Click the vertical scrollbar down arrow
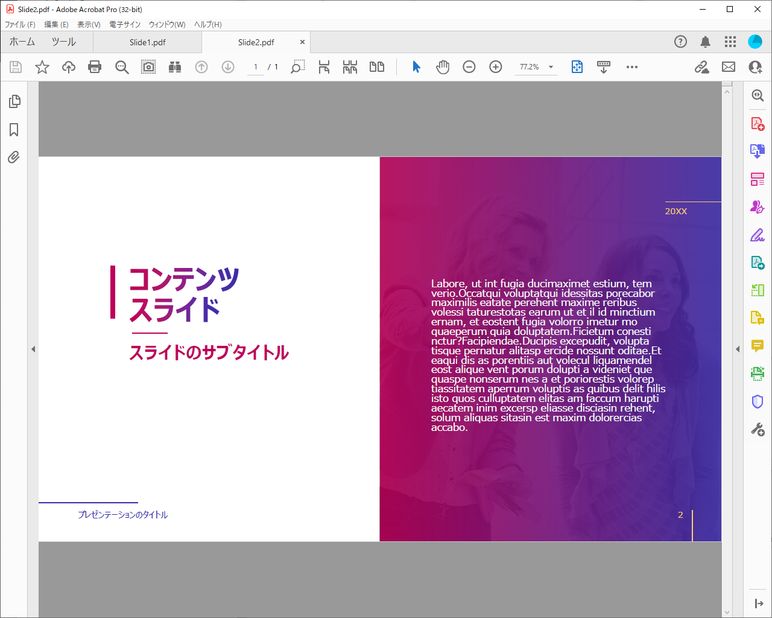 727,612
